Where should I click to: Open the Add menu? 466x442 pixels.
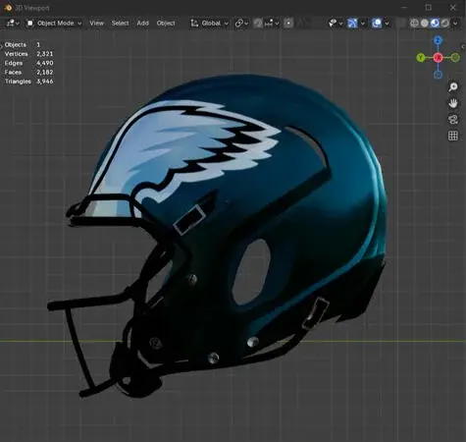[x=143, y=23]
